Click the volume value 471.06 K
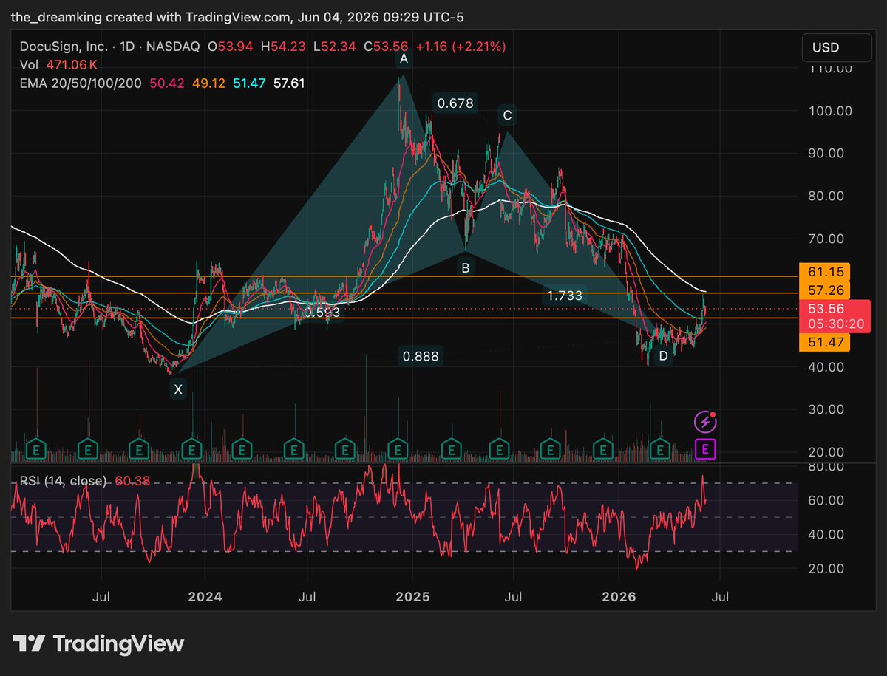Viewport: 887px width, 676px height. coord(70,65)
